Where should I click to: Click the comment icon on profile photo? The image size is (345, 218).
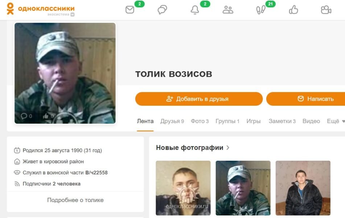(24, 116)
